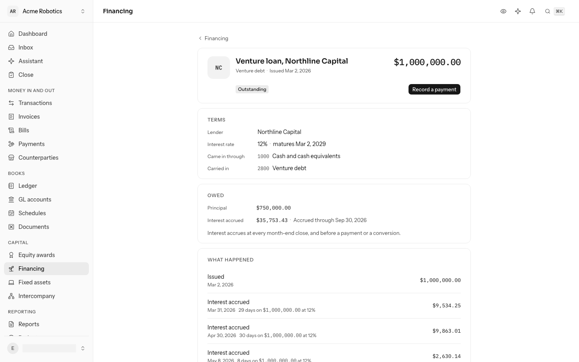Click the Outstanding status badge
Screen dimensions: 579x362
pyautogui.click(x=252, y=89)
